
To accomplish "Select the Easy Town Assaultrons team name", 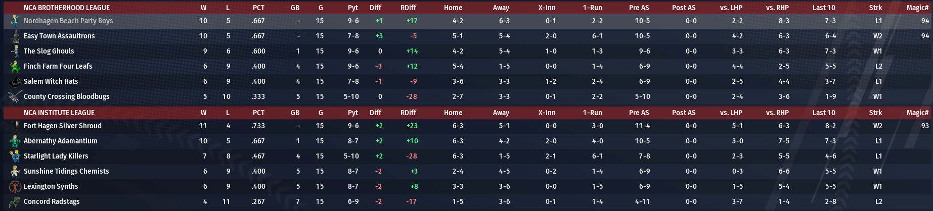I will (59, 36).
